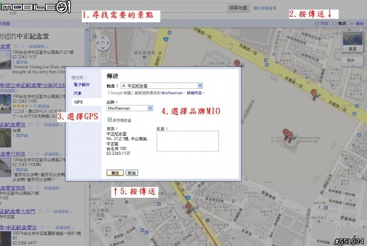Click the 列印 print icon link
Viewport: 367px width, 246px height.
pyautogui.click(x=322, y=24)
